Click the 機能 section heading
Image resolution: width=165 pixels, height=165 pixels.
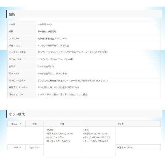[12, 14]
